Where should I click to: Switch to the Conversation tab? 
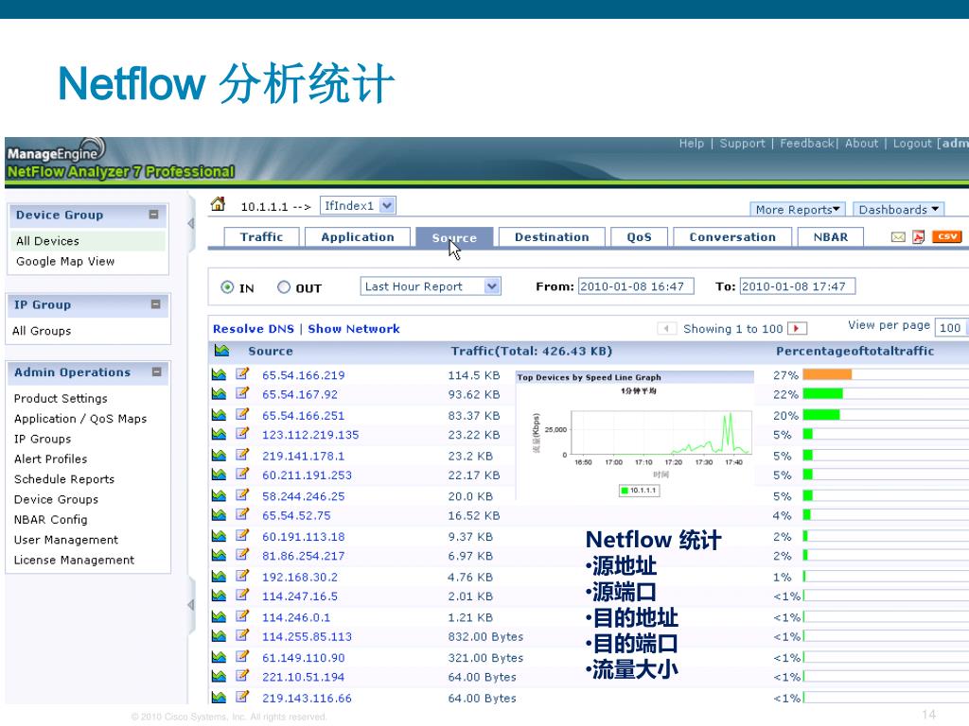732,237
